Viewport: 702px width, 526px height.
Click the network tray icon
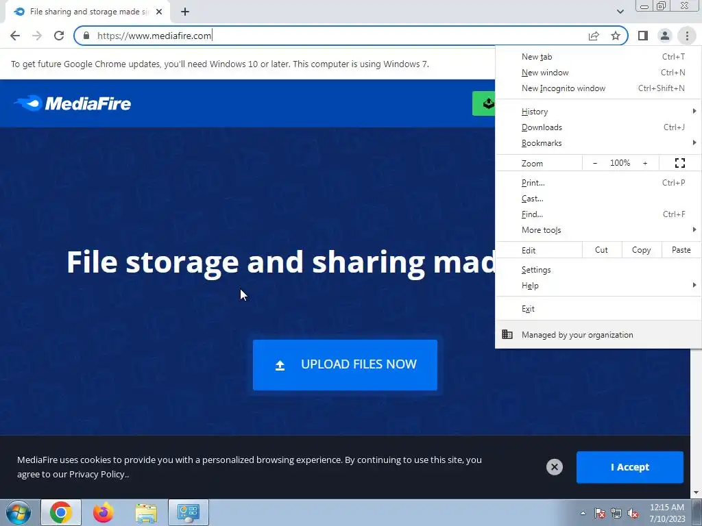tap(616, 512)
